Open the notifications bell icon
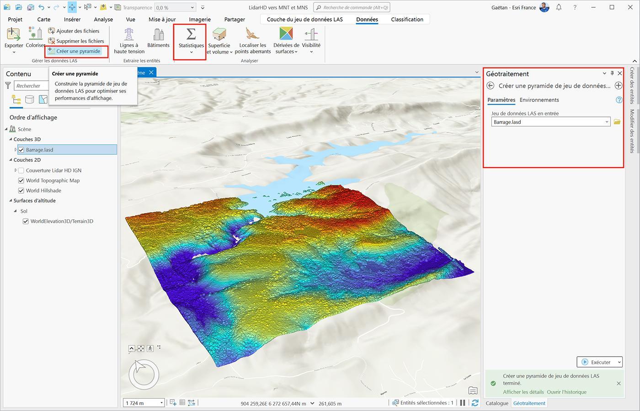The width and height of the screenshot is (640, 411). pyautogui.click(x=559, y=7)
